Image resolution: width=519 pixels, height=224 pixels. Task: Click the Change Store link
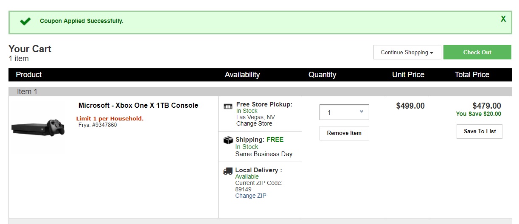point(254,124)
